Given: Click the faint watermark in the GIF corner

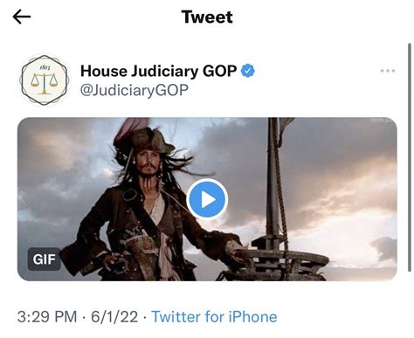Looking at the screenshot, I should point(382,121).
